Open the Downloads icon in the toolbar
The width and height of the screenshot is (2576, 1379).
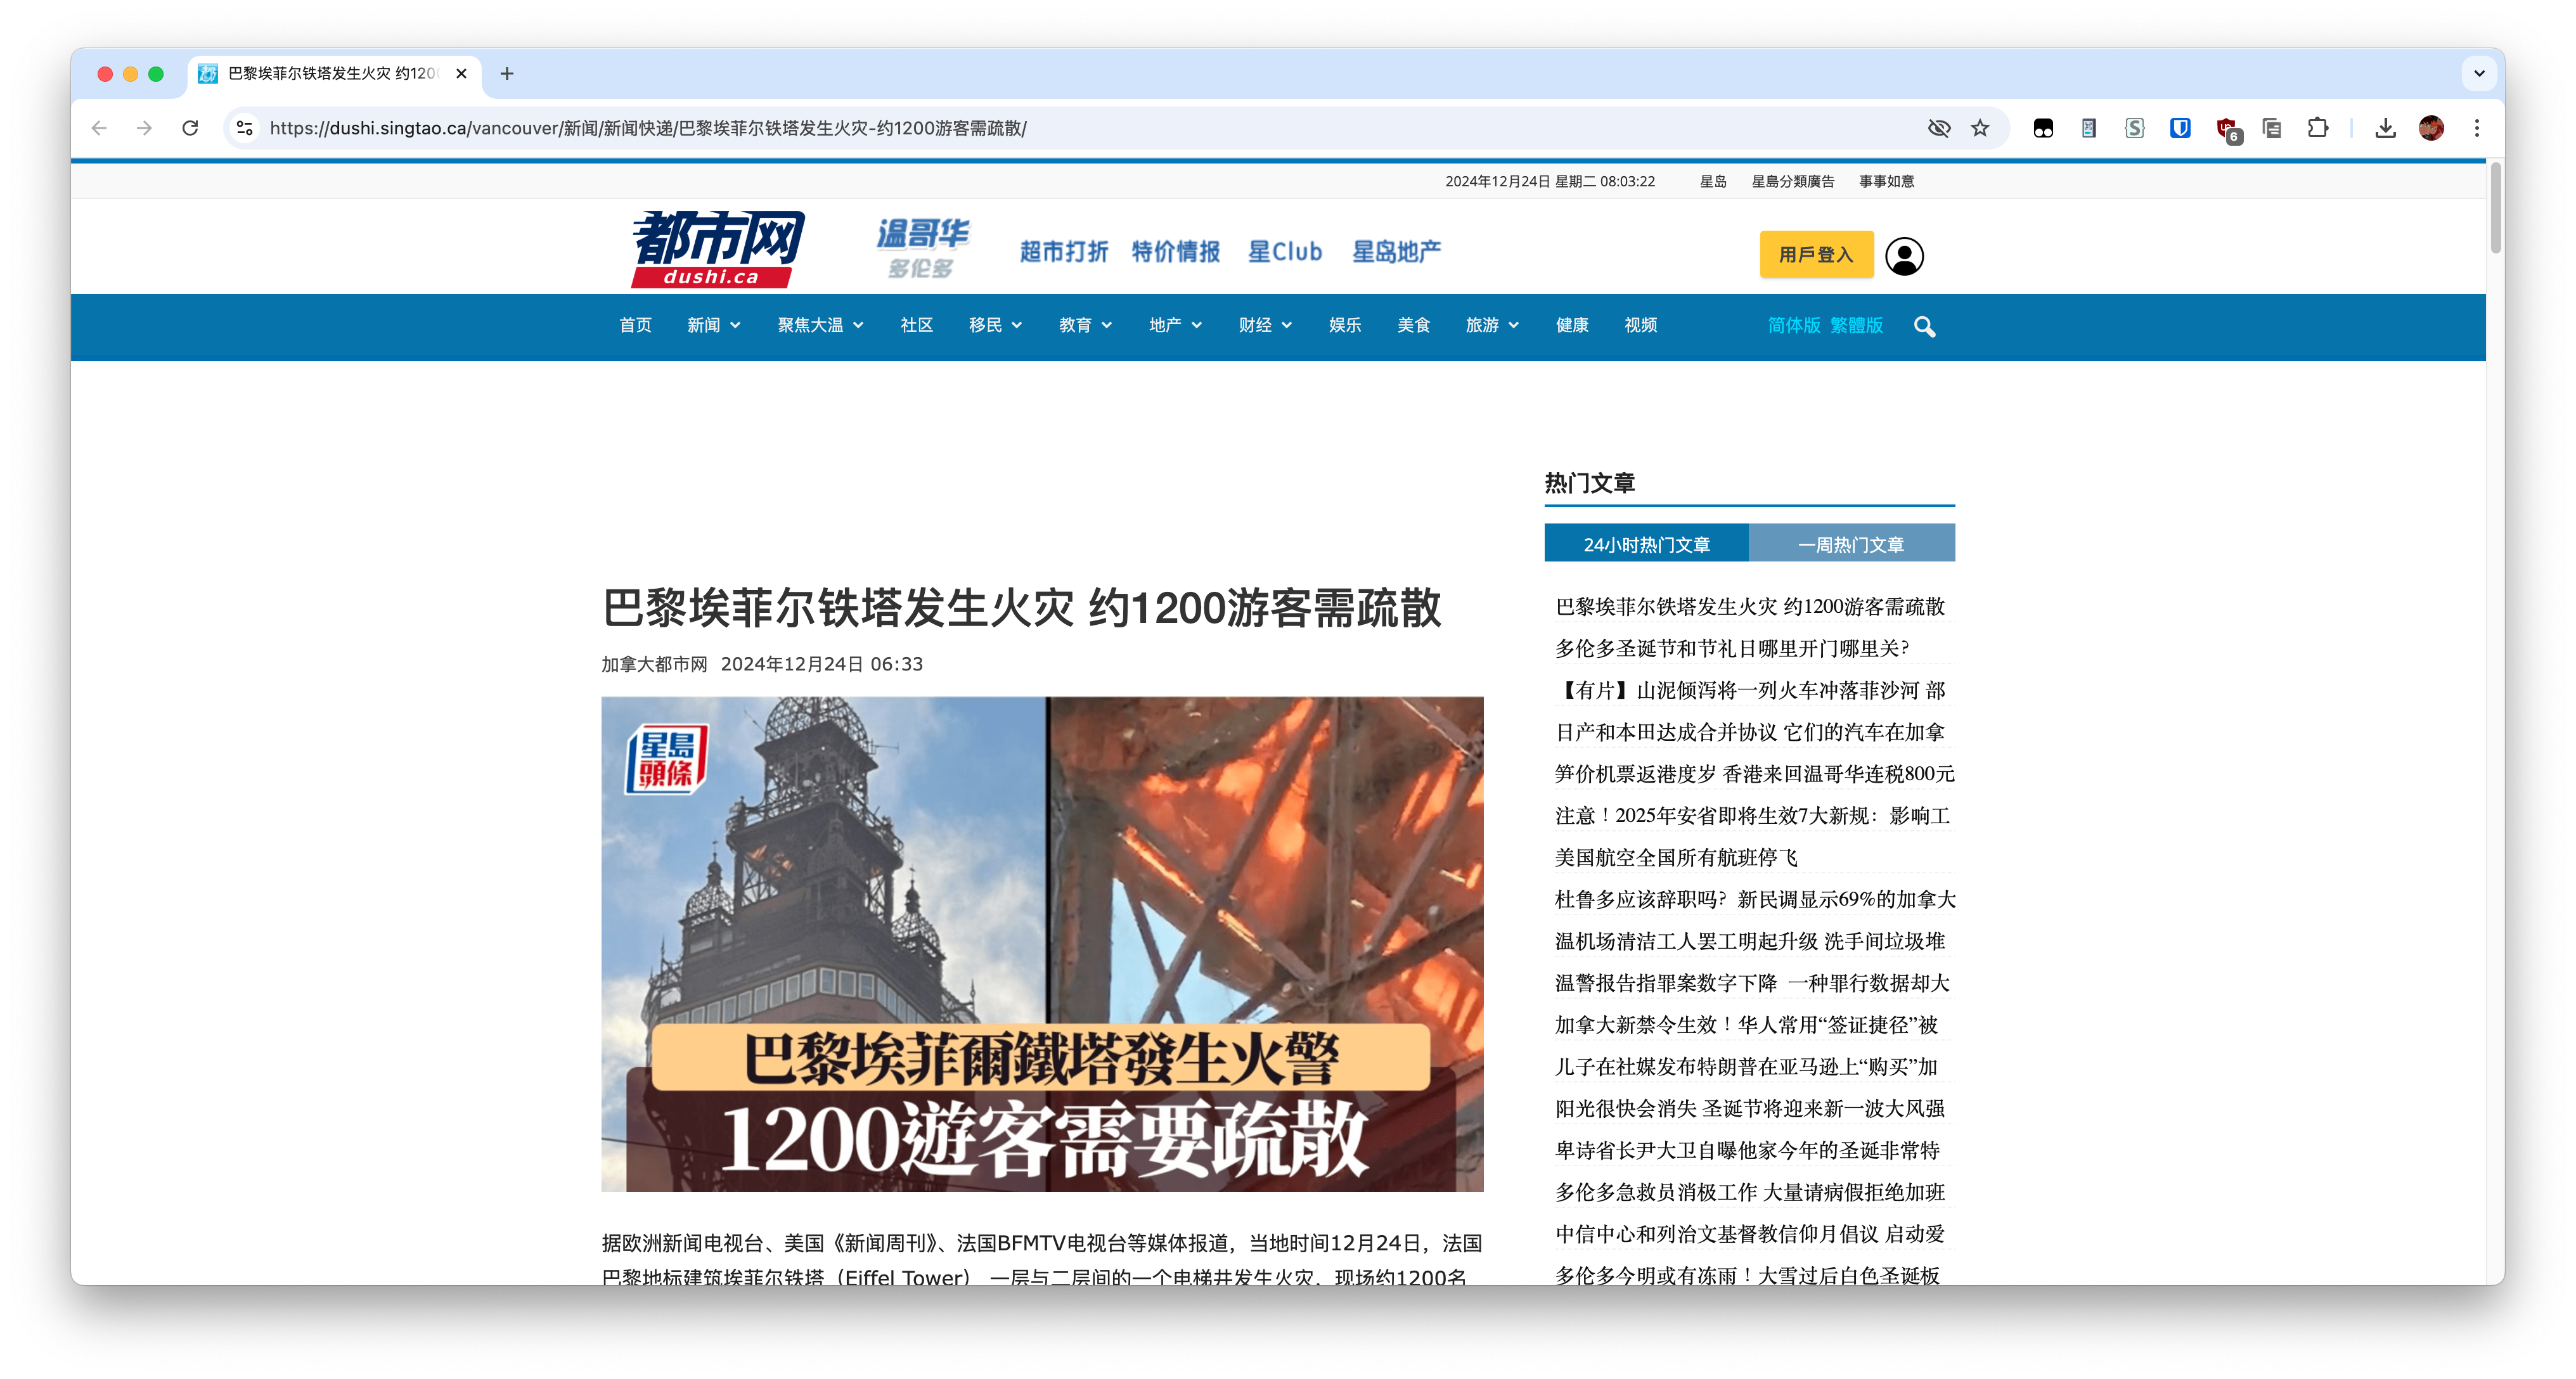coord(2385,128)
